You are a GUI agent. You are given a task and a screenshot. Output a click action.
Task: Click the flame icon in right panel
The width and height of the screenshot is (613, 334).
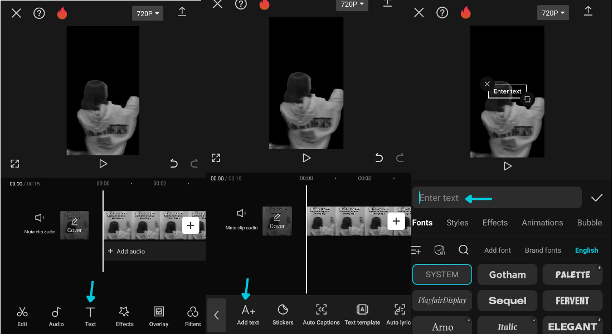(x=466, y=13)
